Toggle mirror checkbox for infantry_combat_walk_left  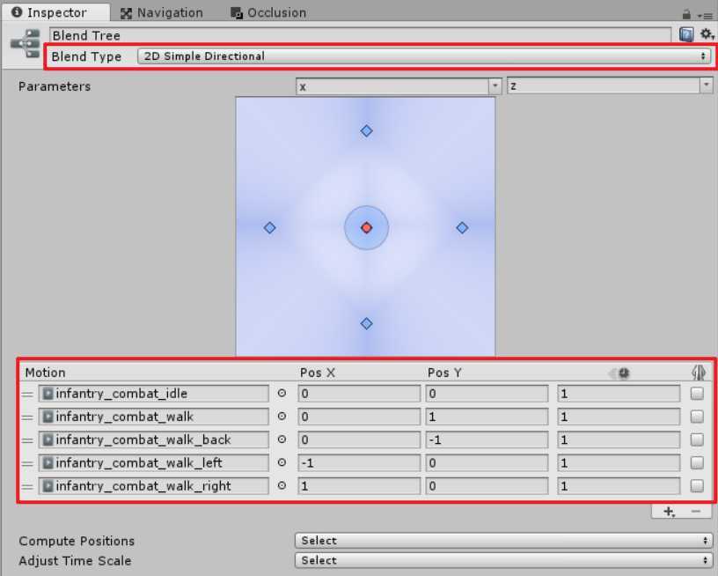(697, 462)
